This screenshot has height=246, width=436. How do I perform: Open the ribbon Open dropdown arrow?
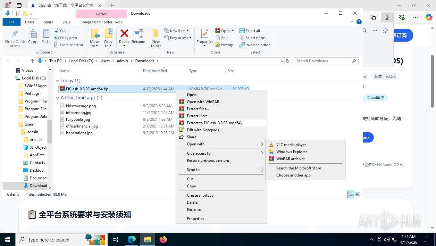pos(233,31)
